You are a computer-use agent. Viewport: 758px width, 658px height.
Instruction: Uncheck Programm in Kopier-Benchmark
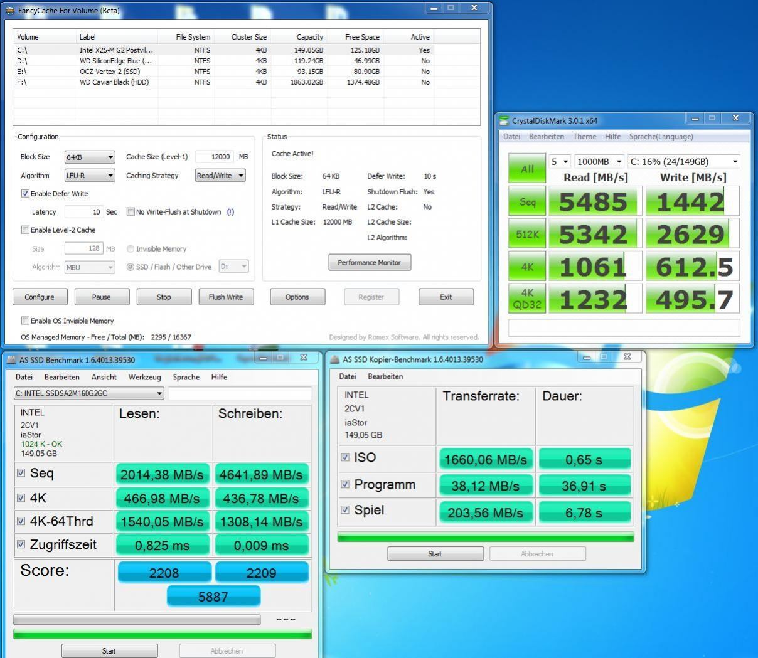345,484
